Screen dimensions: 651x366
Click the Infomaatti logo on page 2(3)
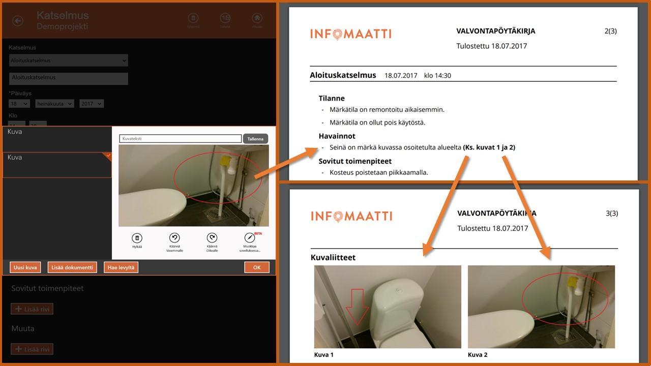tap(351, 34)
